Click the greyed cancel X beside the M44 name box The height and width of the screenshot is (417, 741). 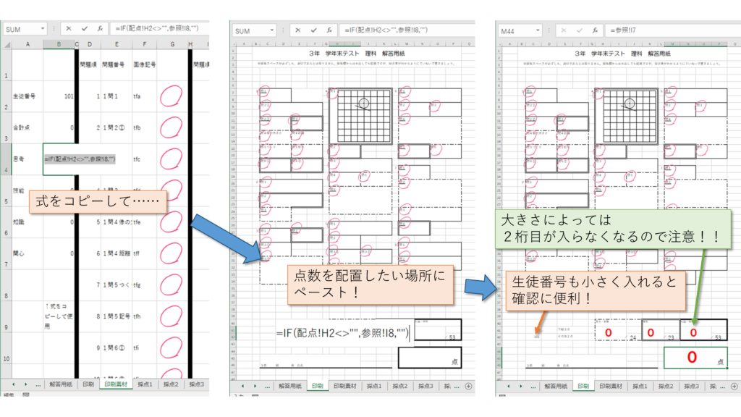tap(563, 30)
